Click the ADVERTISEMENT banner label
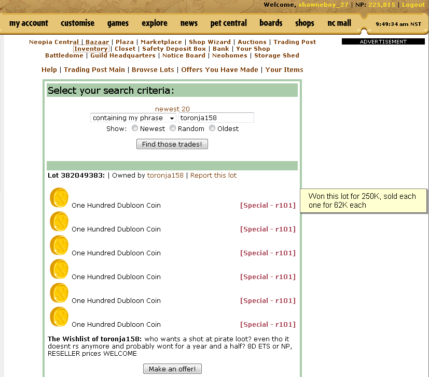This screenshot has width=429, height=377. (x=383, y=41)
